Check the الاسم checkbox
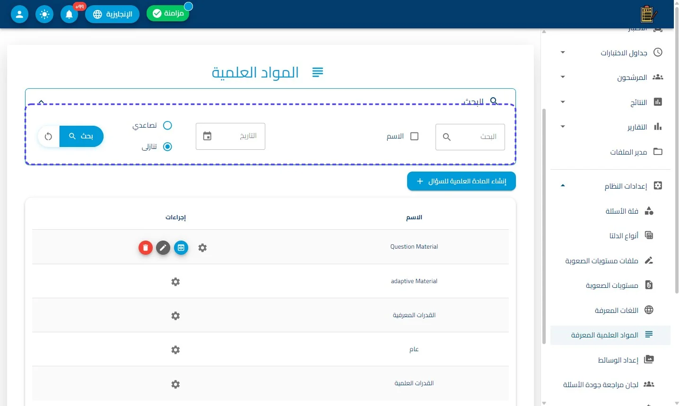 click(x=414, y=136)
